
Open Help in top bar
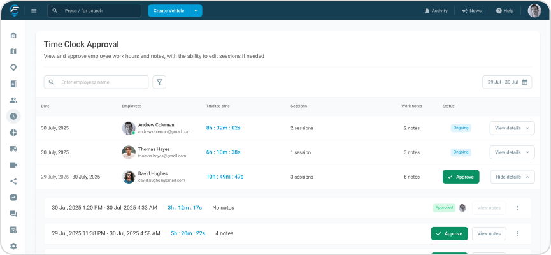click(x=504, y=11)
